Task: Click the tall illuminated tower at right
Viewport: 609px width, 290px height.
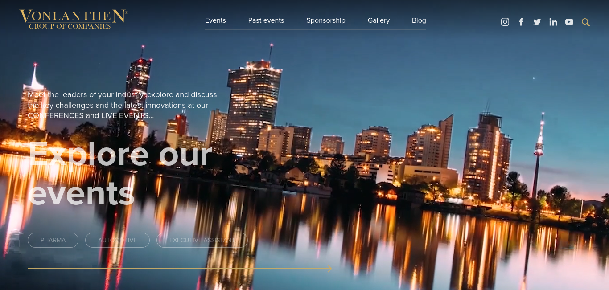Action: (x=539, y=151)
